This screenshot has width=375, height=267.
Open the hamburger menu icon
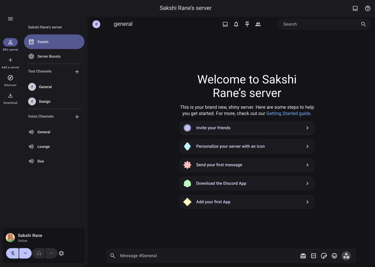pos(10,19)
